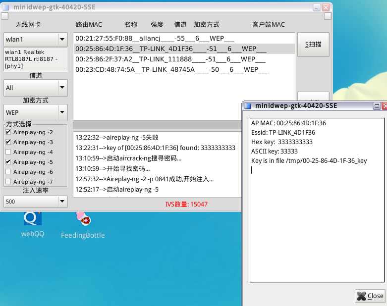Image resolution: width=387 pixels, height=306 pixels.
Task: Click the '启动aircrack-ng搜寻密码' log entry
Action: click(128, 158)
